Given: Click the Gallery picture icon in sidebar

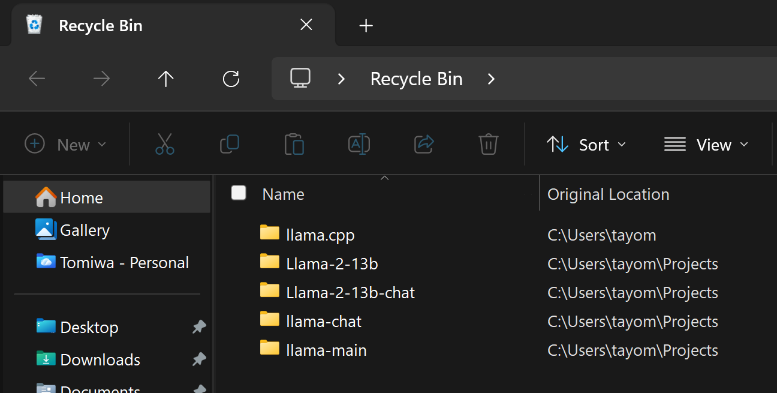Looking at the screenshot, I should [x=46, y=229].
